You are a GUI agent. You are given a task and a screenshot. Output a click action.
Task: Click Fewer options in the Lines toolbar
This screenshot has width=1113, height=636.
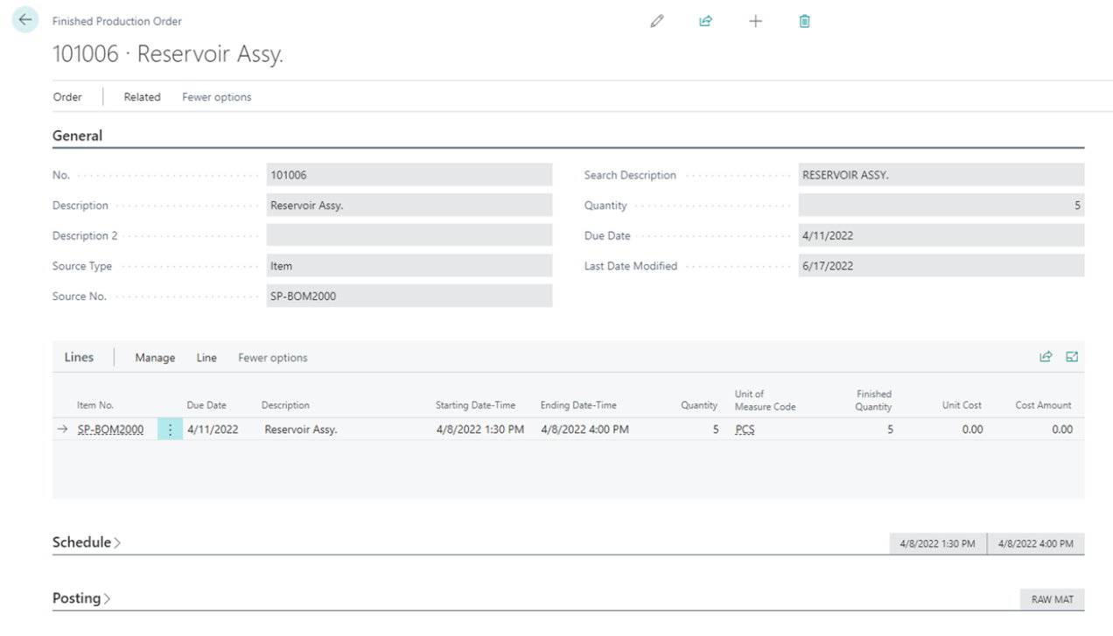click(x=273, y=358)
